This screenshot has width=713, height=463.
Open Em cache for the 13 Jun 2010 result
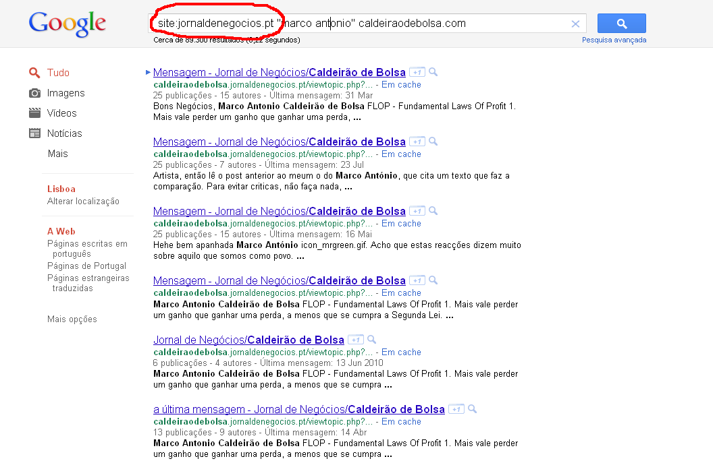401,352
